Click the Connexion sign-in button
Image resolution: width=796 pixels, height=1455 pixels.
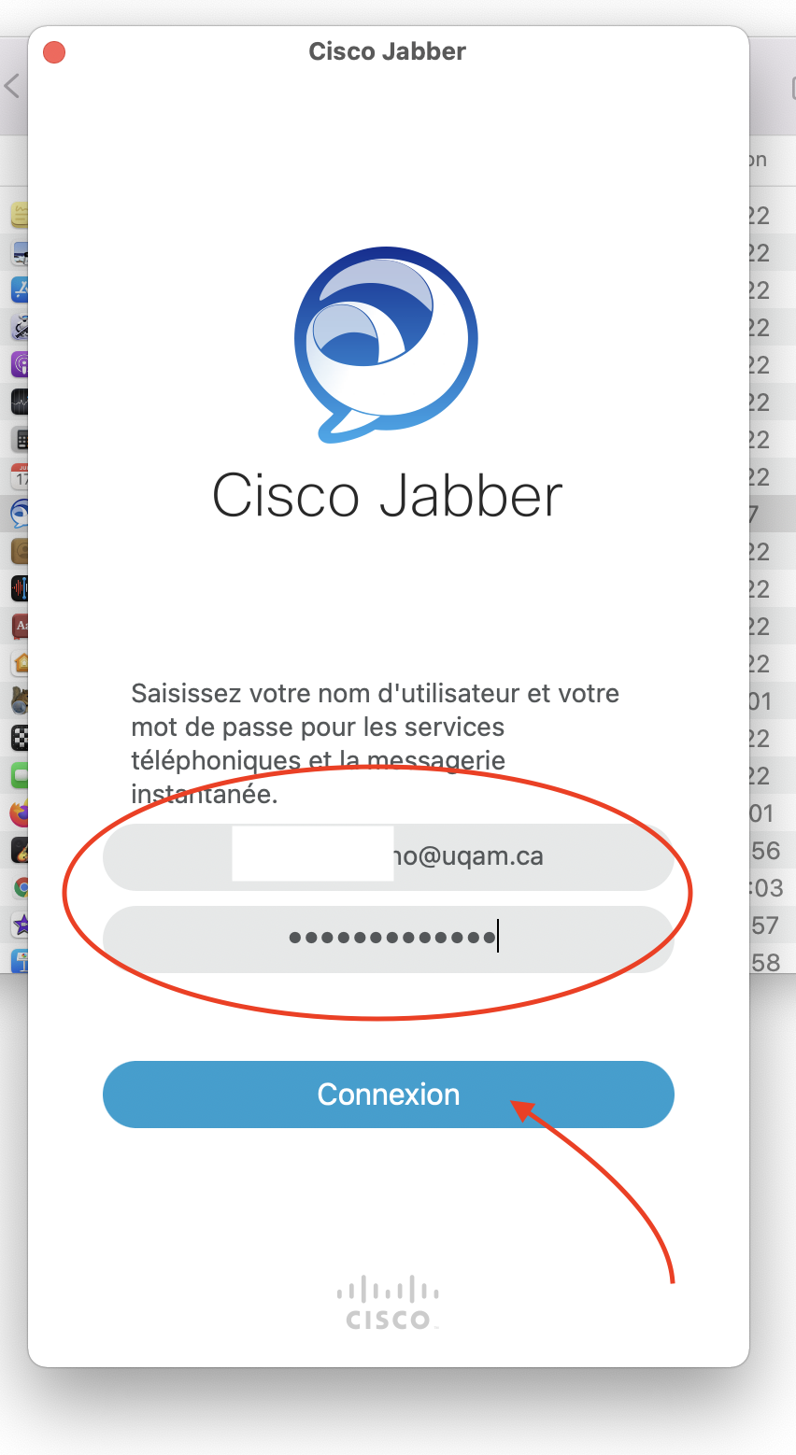388,1094
